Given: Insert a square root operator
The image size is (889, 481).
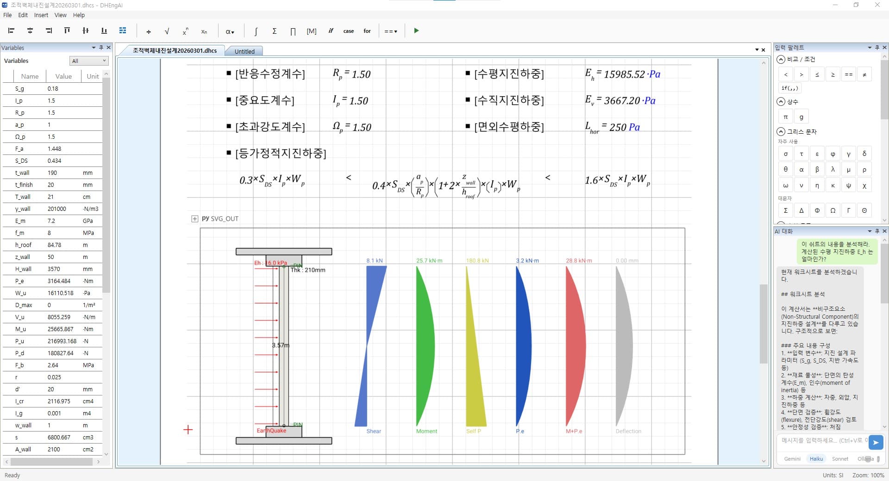Looking at the screenshot, I should [x=167, y=31].
